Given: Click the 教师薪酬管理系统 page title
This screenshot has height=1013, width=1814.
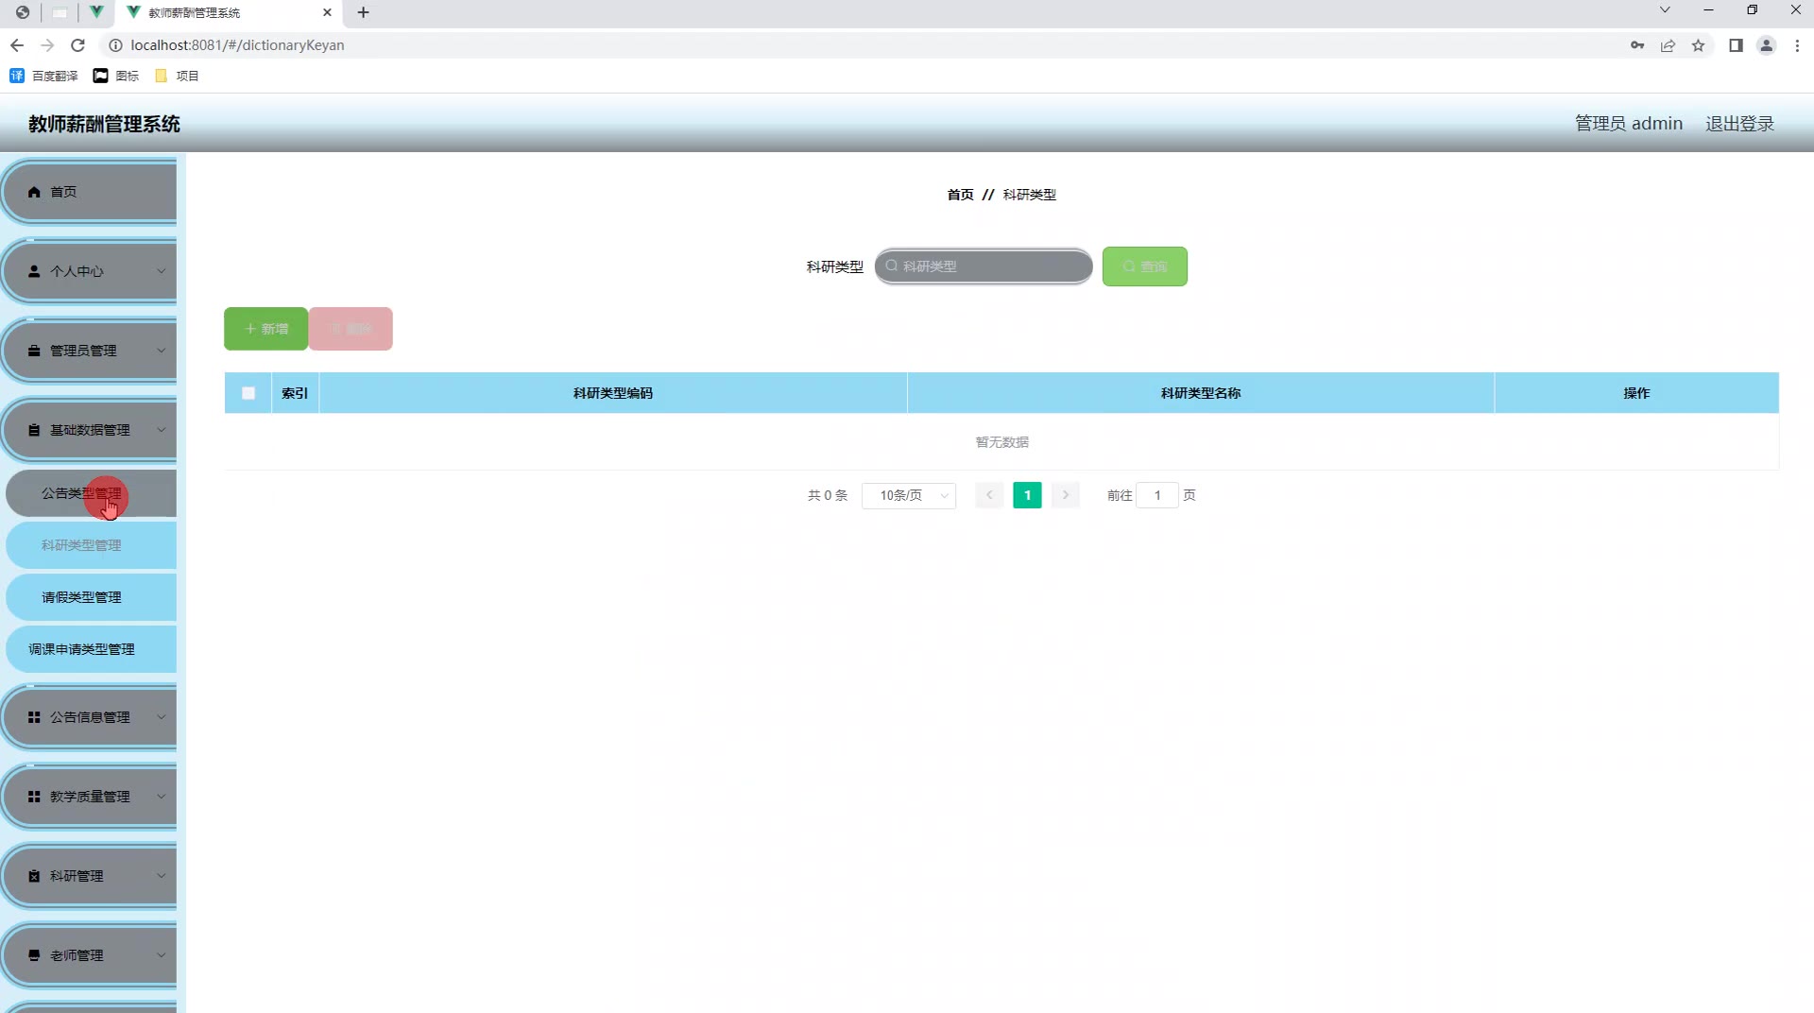Looking at the screenshot, I should (104, 124).
